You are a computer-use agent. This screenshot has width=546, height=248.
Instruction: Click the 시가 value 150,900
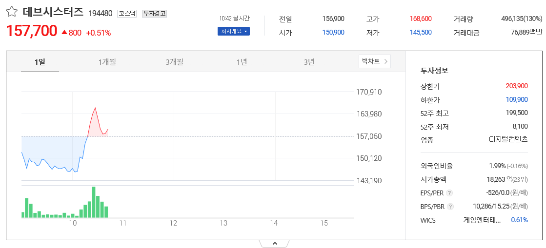pyautogui.click(x=333, y=32)
